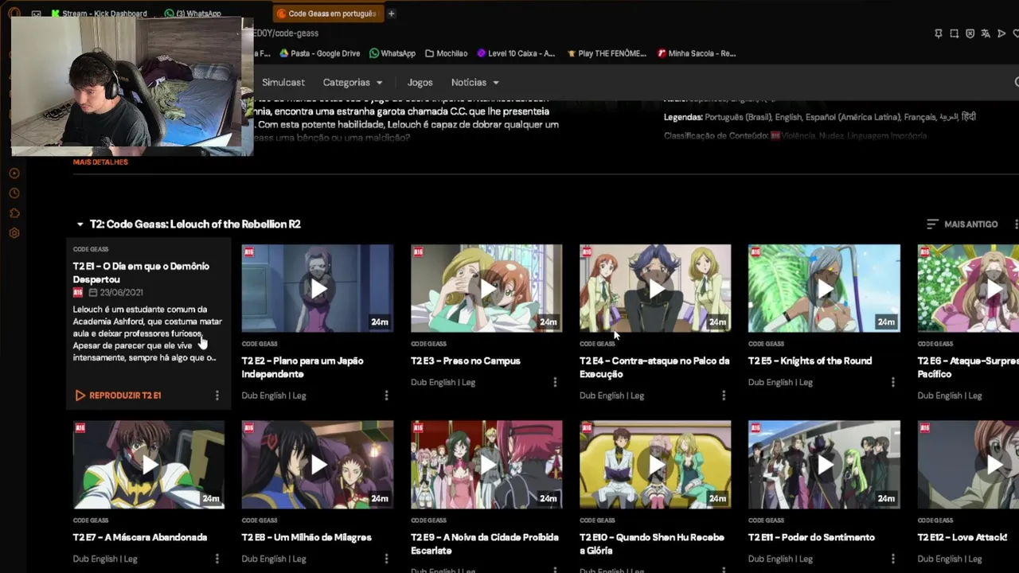Expand the Categorias dropdown menu

pyautogui.click(x=353, y=83)
